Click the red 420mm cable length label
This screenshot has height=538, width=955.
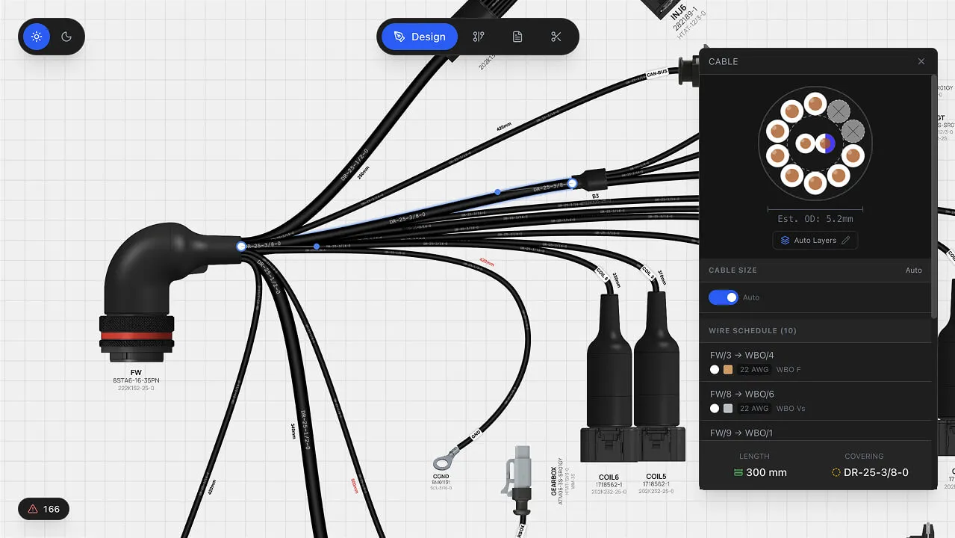(x=487, y=262)
